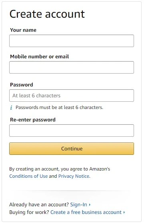The image size is (144, 224).
Task: Click the small arrow after Sign-In
Action: coord(90,205)
